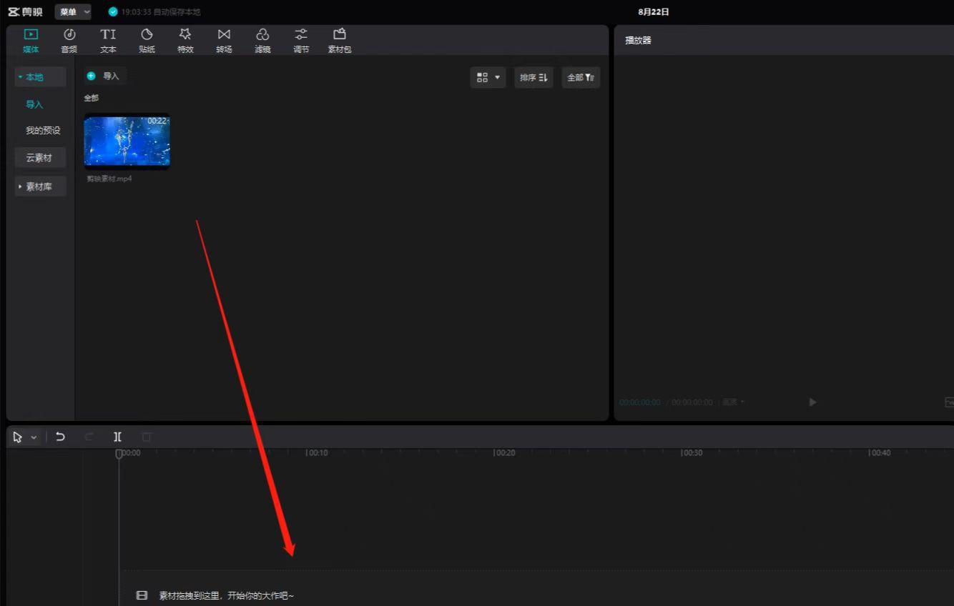Open the 调节 (Adjust) panel

tap(301, 40)
